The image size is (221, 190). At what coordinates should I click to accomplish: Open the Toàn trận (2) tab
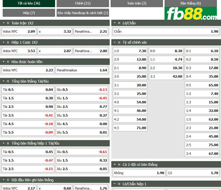[137, 3]
